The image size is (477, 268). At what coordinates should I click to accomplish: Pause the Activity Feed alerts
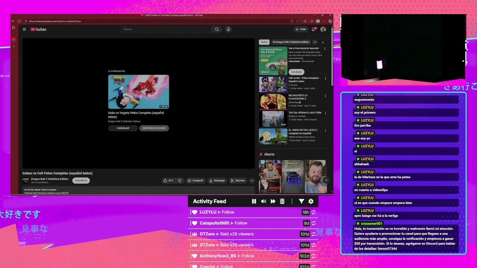click(x=254, y=201)
